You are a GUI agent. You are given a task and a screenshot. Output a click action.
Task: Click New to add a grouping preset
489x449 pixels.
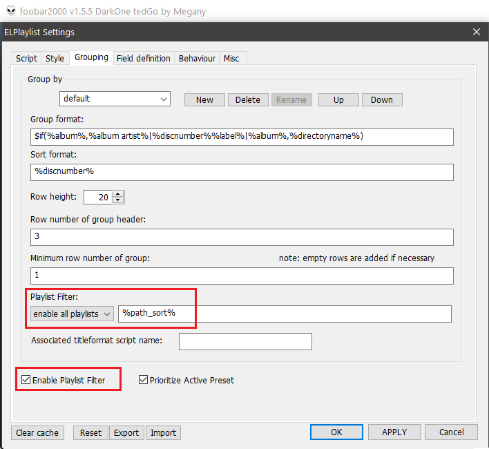(204, 100)
